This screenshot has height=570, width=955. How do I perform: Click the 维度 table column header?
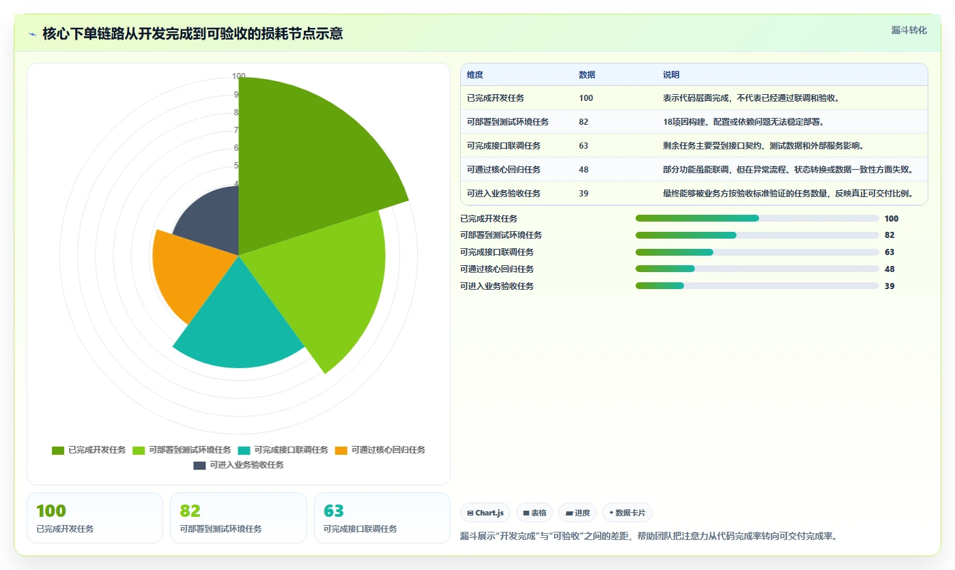click(x=475, y=75)
